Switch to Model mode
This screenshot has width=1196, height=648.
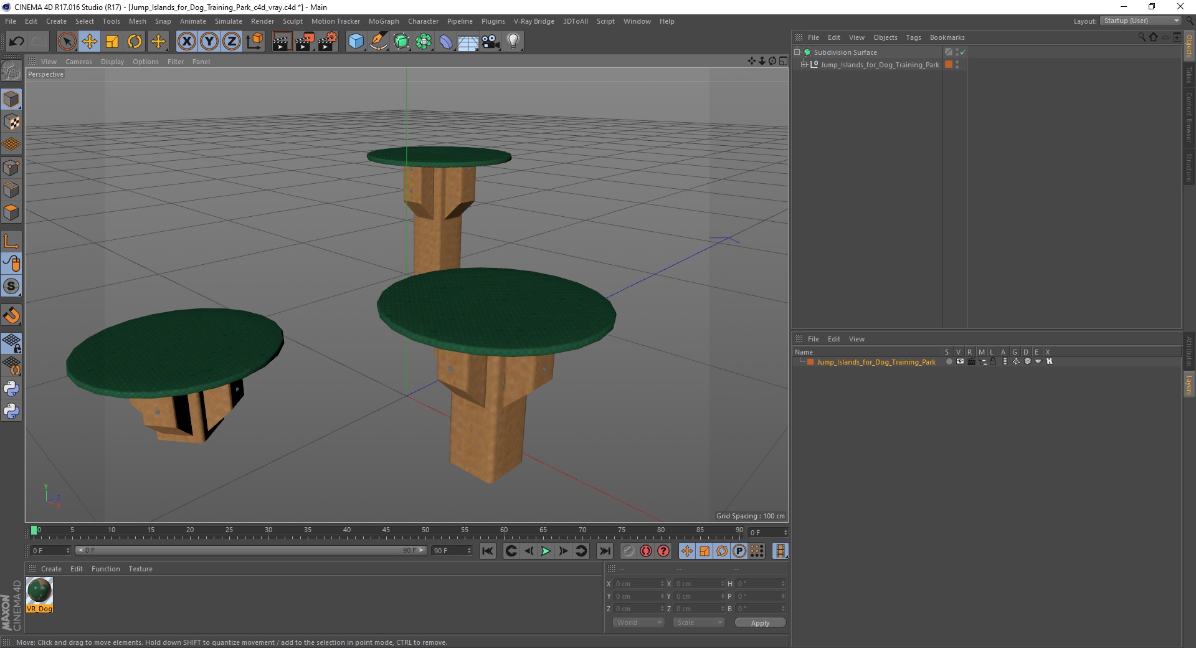pos(11,100)
